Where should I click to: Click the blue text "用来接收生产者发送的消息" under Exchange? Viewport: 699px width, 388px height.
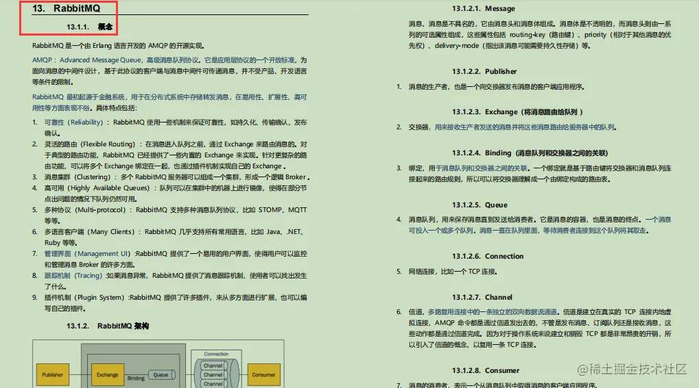(x=525, y=127)
